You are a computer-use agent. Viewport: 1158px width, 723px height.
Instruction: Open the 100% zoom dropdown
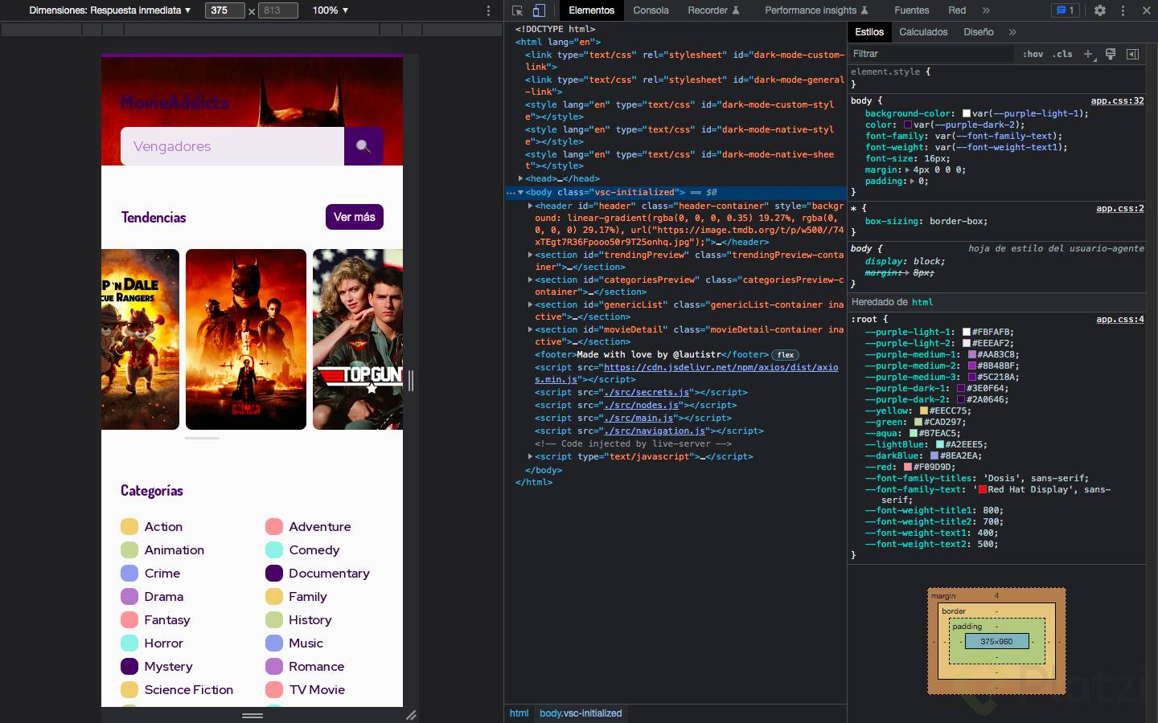(x=331, y=10)
